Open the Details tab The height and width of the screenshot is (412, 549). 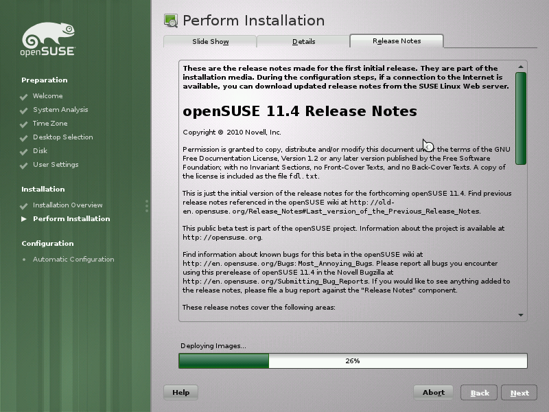point(303,41)
